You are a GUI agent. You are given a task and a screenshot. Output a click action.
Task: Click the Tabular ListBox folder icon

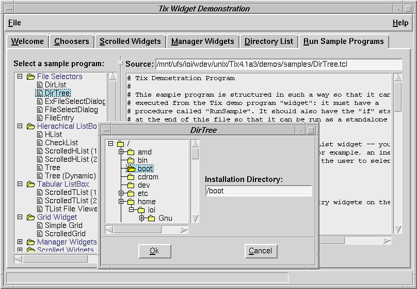pyautogui.click(x=31, y=184)
